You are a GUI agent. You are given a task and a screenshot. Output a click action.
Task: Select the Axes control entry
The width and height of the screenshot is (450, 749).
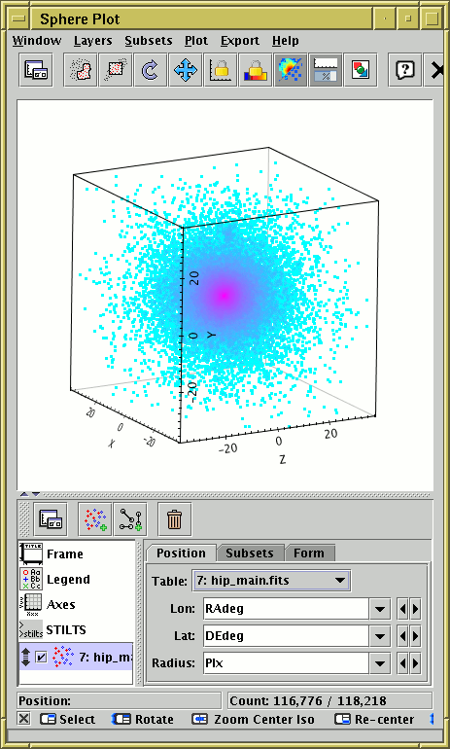coord(77,605)
